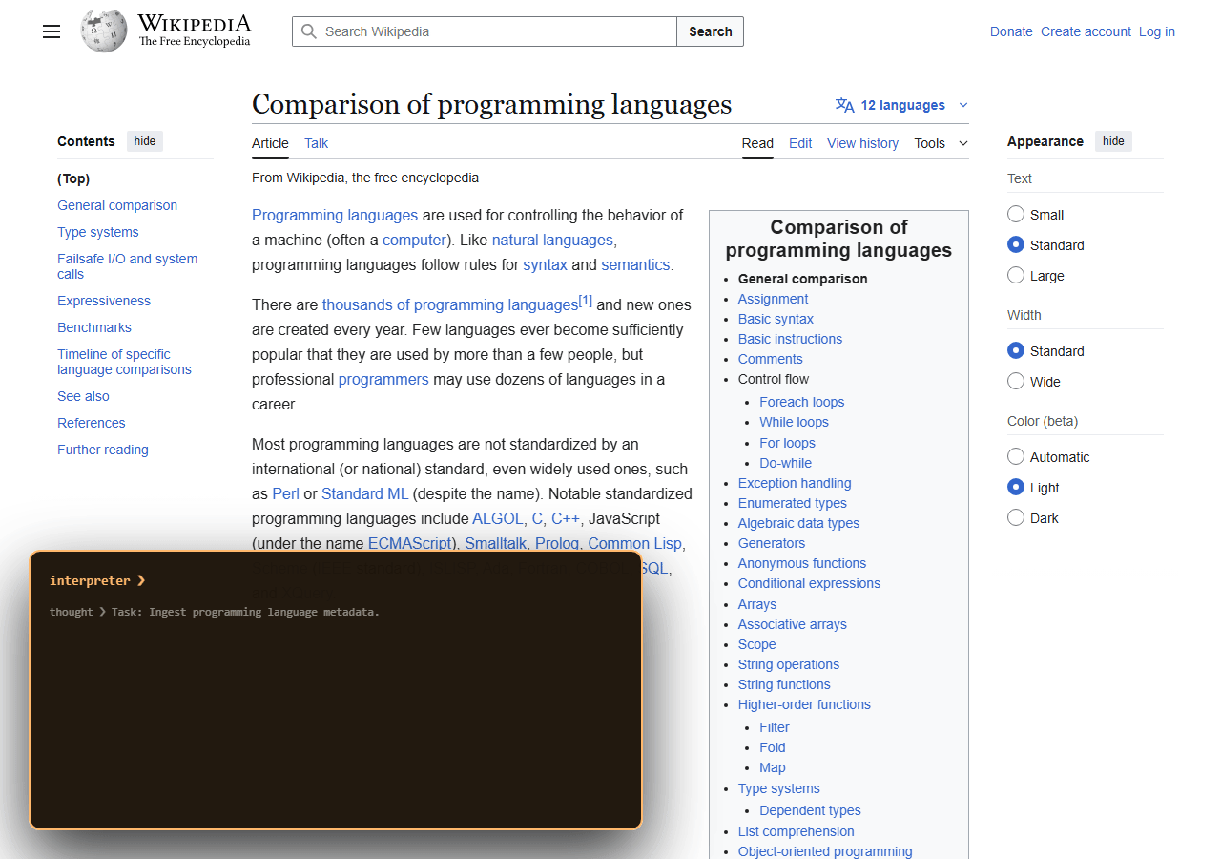1221x859 pixels.
Task: Click the Log in link
Action: click(1157, 31)
